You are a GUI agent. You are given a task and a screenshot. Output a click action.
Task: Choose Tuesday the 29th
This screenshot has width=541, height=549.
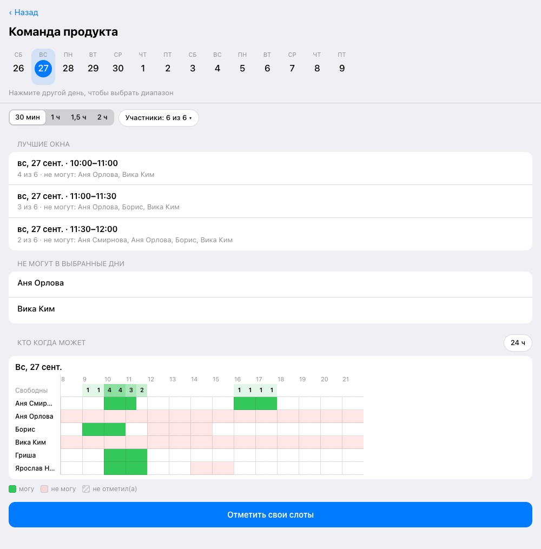point(93,67)
